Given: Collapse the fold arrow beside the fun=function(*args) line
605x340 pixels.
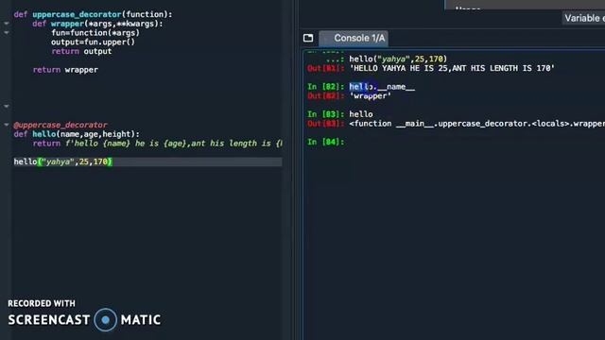Looking at the screenshot, I should [7, 33].
